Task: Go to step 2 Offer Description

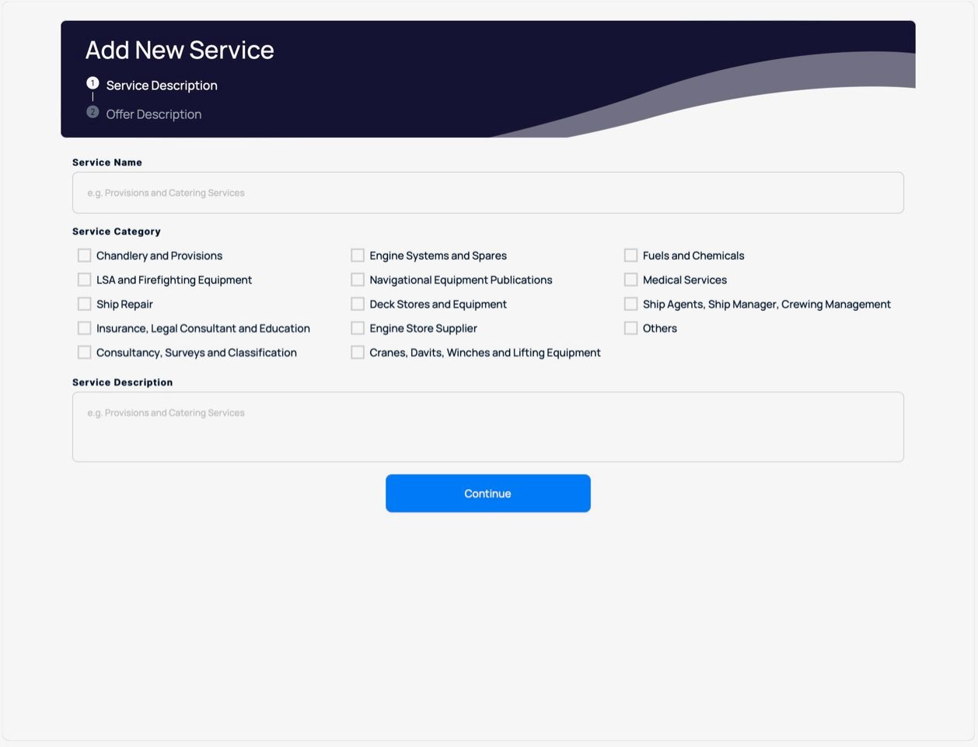Action: click(154, 114)
